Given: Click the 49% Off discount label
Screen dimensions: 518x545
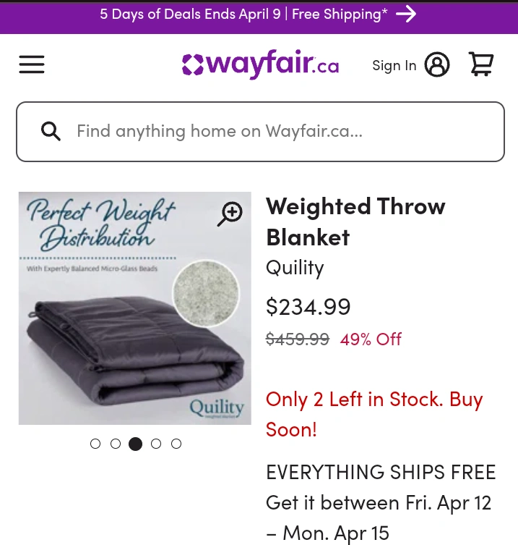Looking at the screenshot, I should [x=371, y=339].
